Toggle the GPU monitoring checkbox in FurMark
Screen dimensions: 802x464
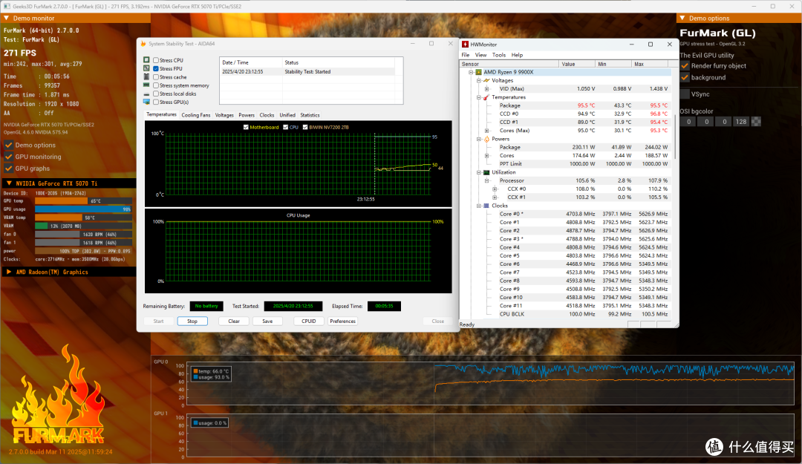(x=9, y=157)
